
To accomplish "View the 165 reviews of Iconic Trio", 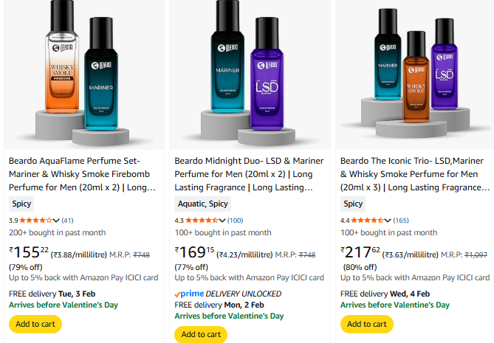I will tap(401, 220).
